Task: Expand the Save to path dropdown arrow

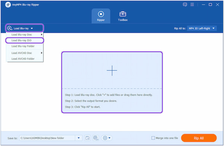Action: pos(78,138)
